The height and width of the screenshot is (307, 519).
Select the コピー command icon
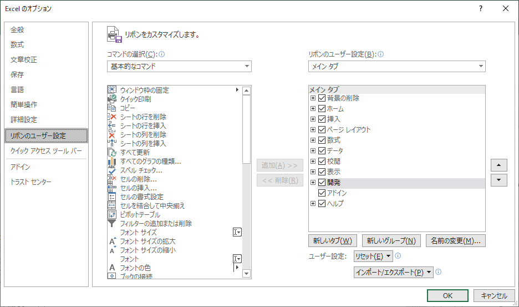click(112, 108)
